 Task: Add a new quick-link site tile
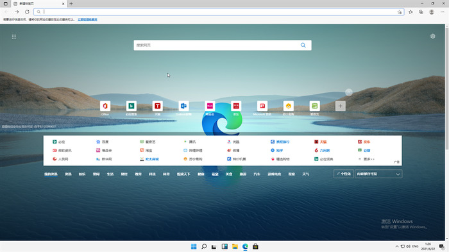click(341, 106)
